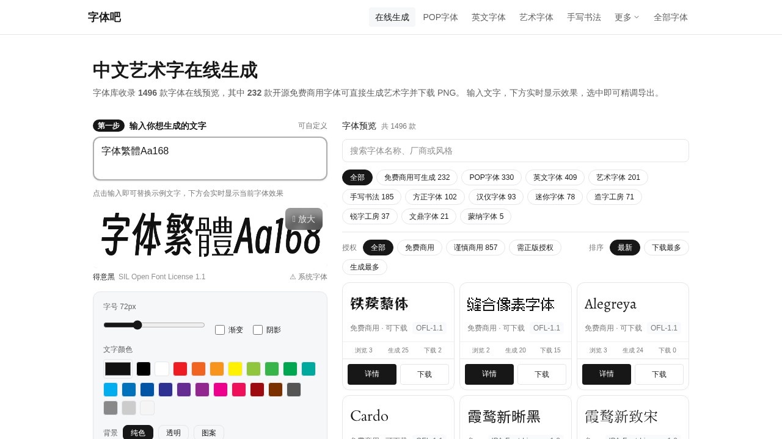Select the yellow text color swatch

click(x=235, y=369)
